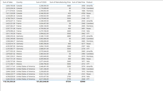The width and height of the screenshot is (163, 91).
Task: Sort by Sum of Sale Price header
Action: tap(78, 2)
